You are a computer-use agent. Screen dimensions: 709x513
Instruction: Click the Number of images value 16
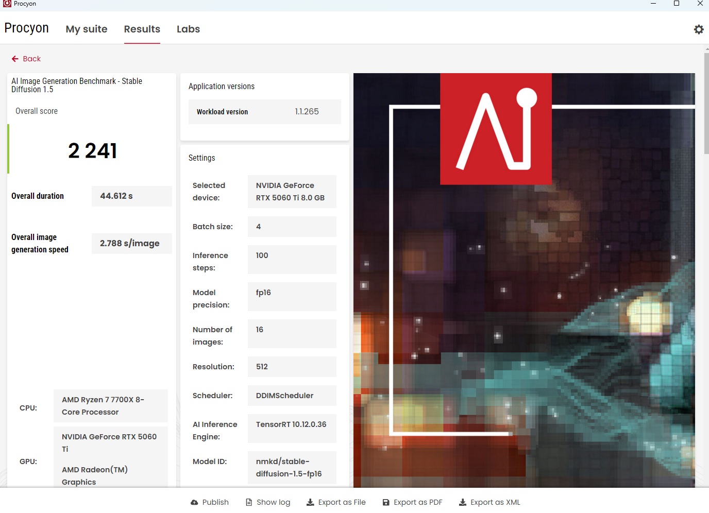tap(292, 334)
